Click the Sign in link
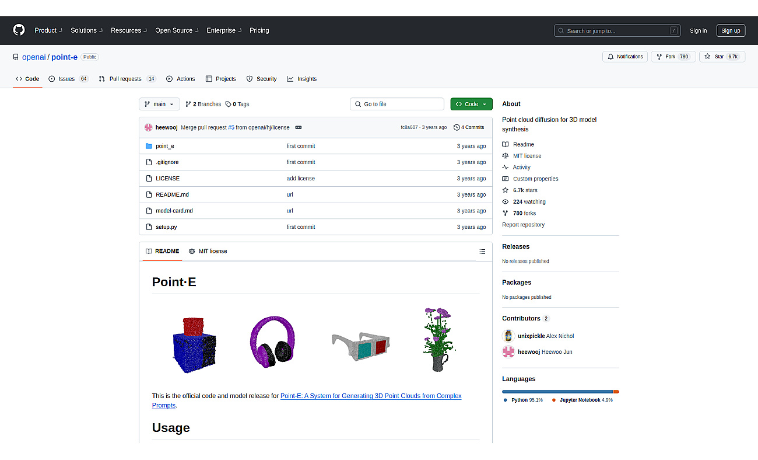758x460 pixels. 698,31
